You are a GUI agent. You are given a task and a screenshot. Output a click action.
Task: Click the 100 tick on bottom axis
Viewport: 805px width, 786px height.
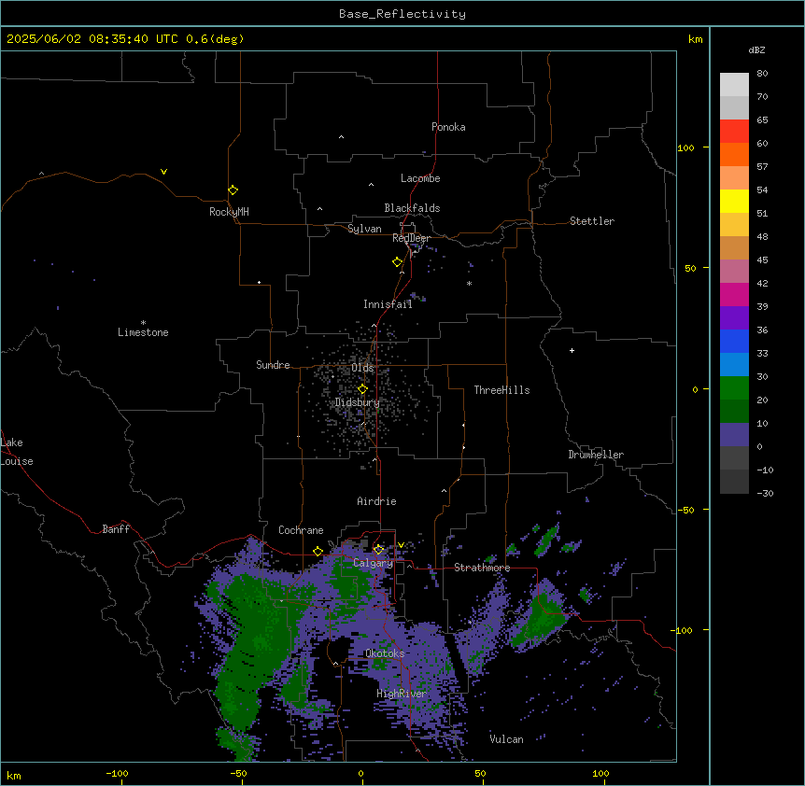pyautogui.click(x=600, y=773)
